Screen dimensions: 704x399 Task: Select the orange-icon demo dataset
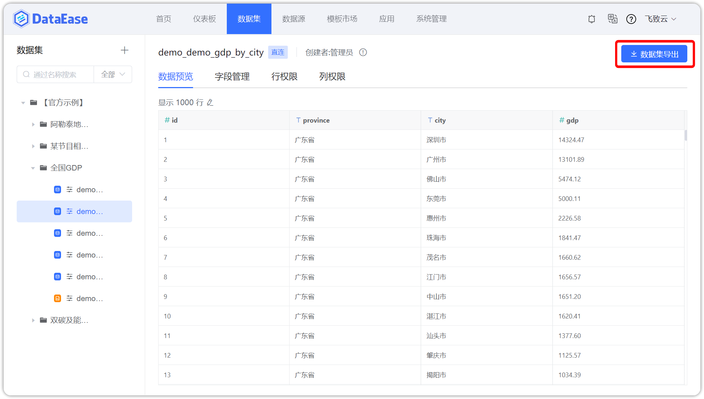pyautogui.click(x=89, y=299)
